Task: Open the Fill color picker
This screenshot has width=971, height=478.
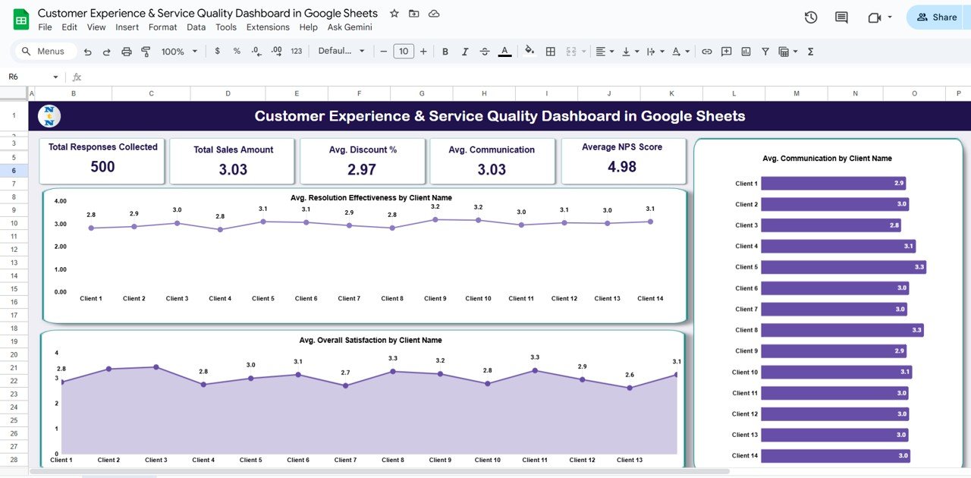Action: tap(529, 51)
